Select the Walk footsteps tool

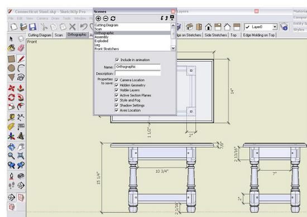11,185
